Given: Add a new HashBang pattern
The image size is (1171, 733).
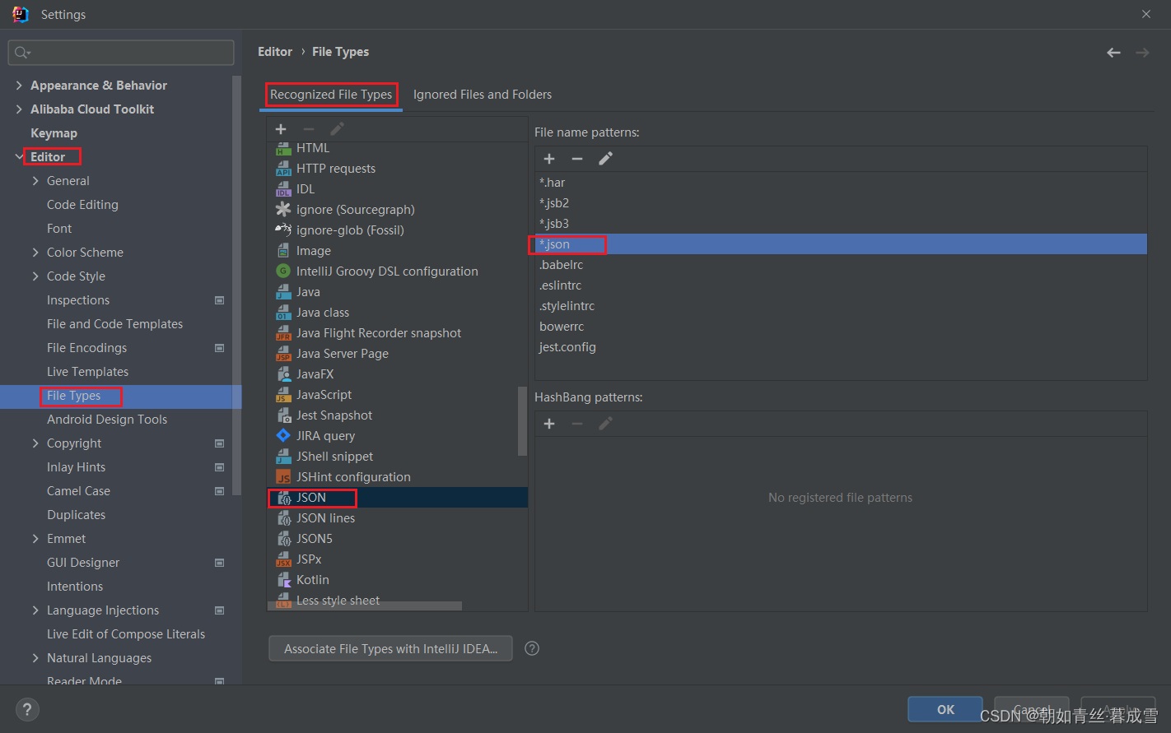Looking at the screenshot, I should coord(549,424).
